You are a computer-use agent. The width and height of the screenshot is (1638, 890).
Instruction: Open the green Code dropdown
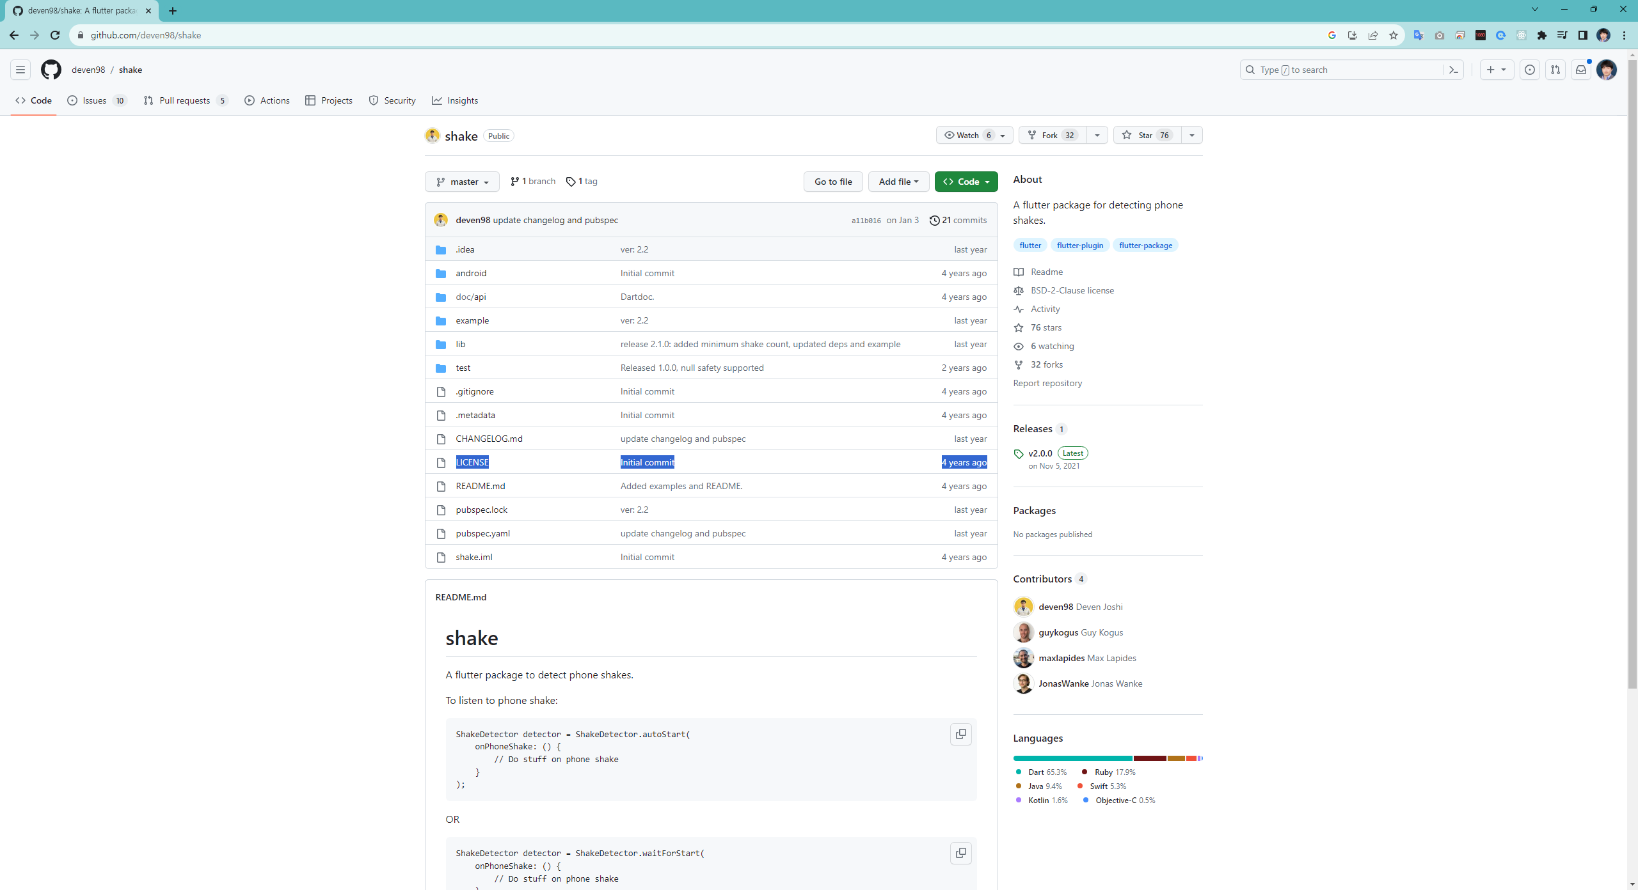pos(966,182)
